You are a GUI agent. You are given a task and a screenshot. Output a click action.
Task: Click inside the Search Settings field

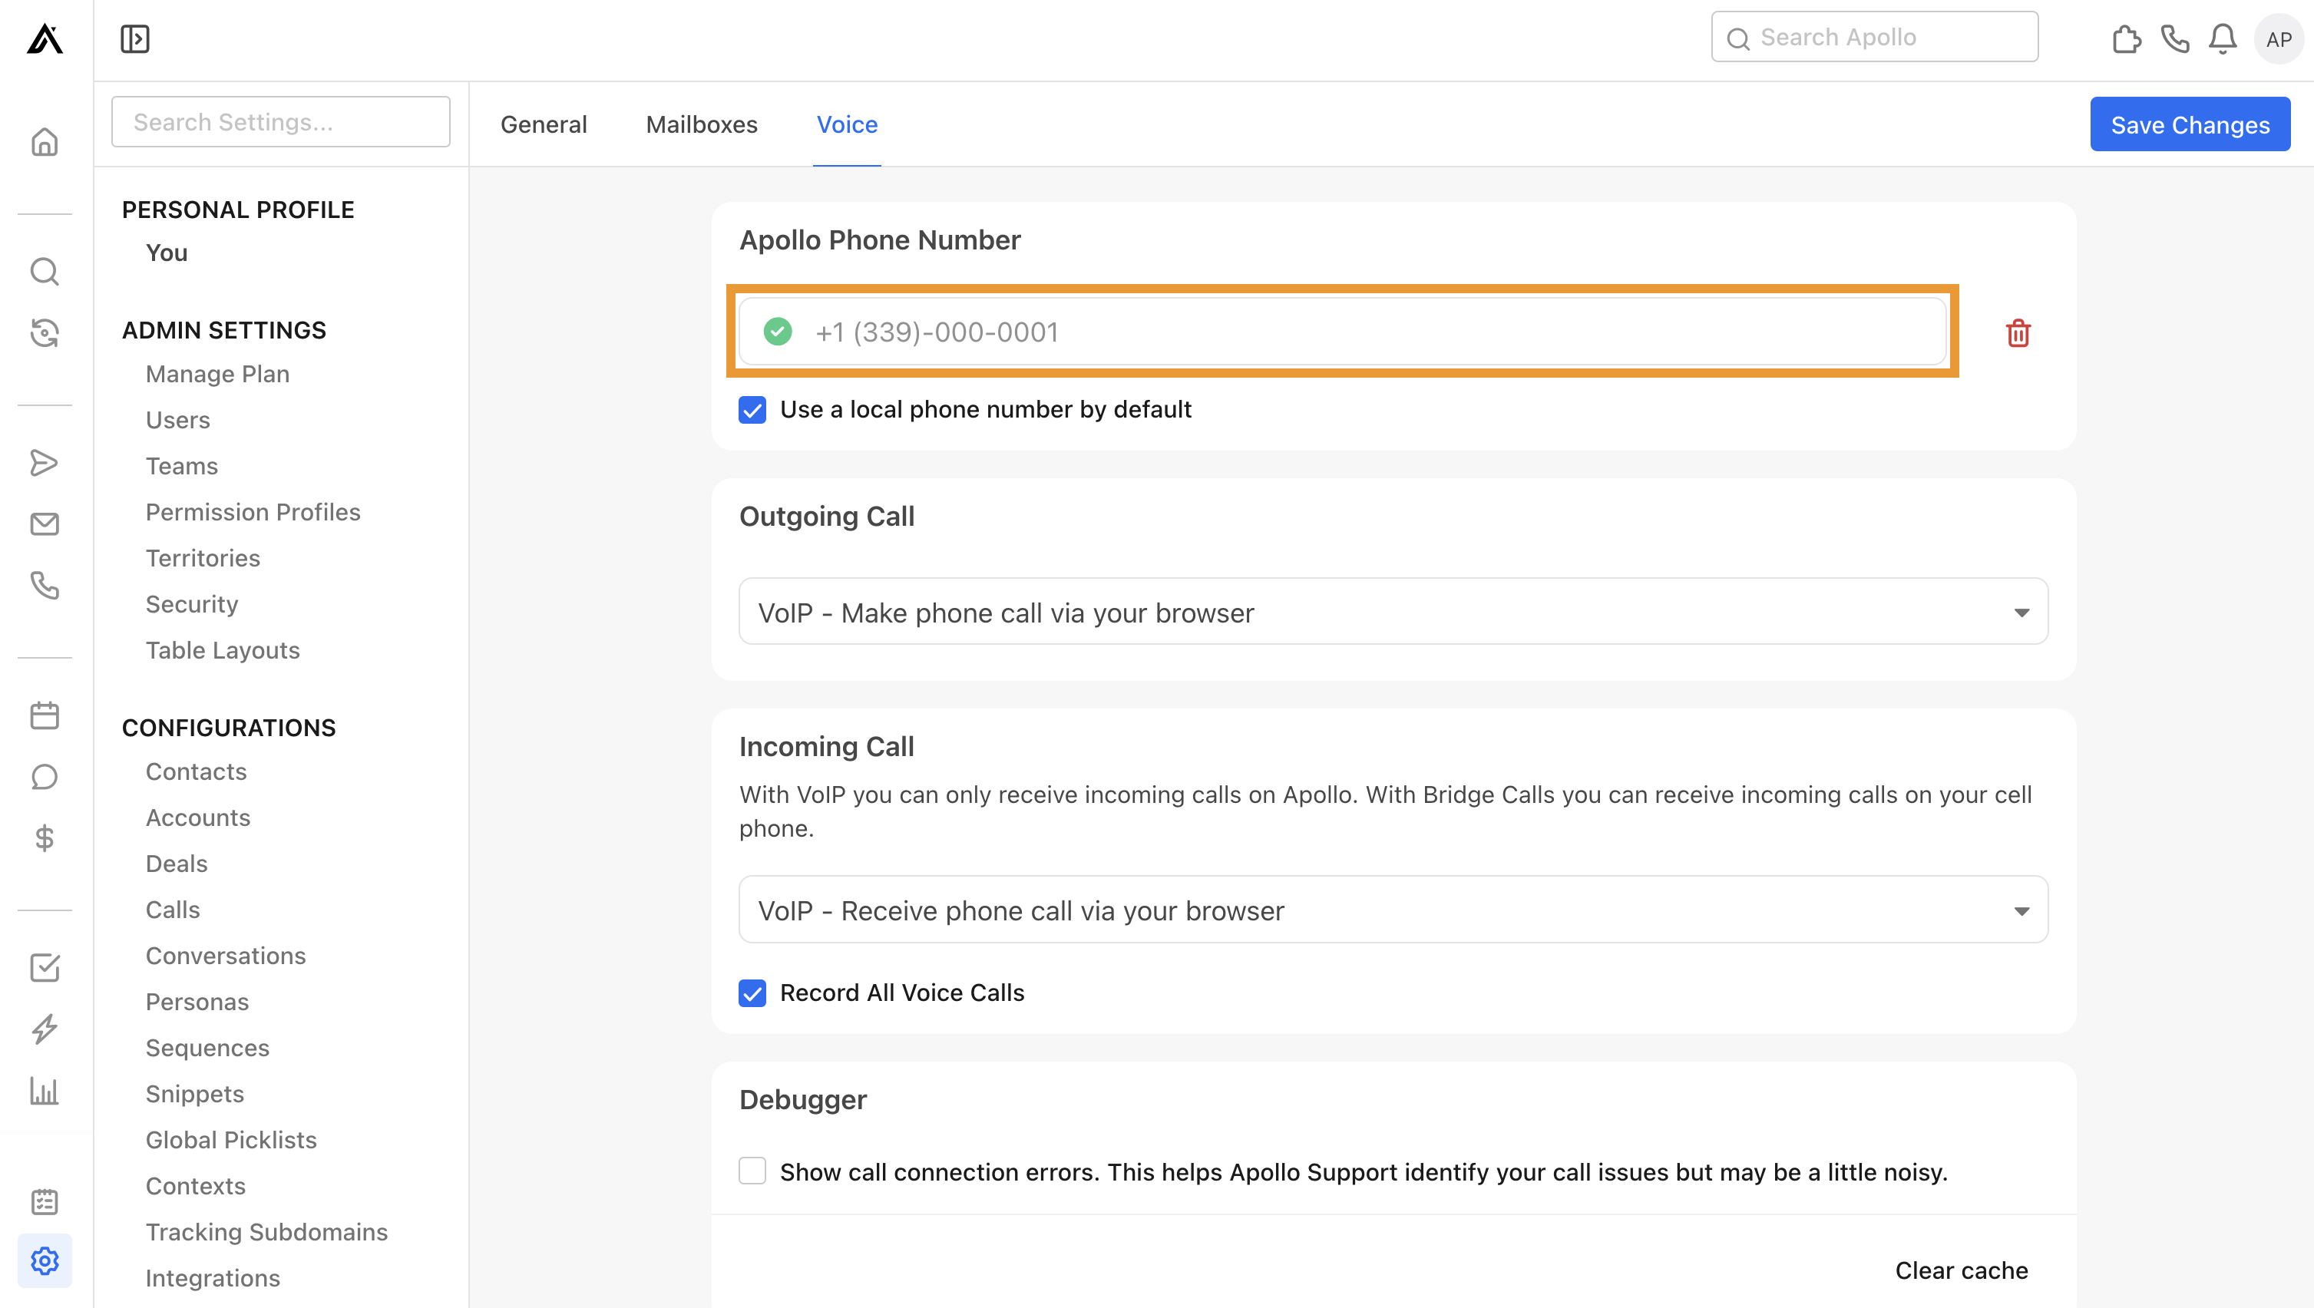(x=280, y=121)
